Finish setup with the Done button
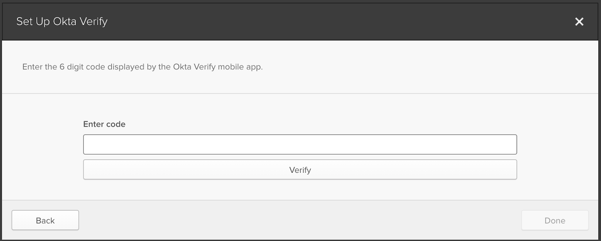601x241 pixels. point(555,220)
